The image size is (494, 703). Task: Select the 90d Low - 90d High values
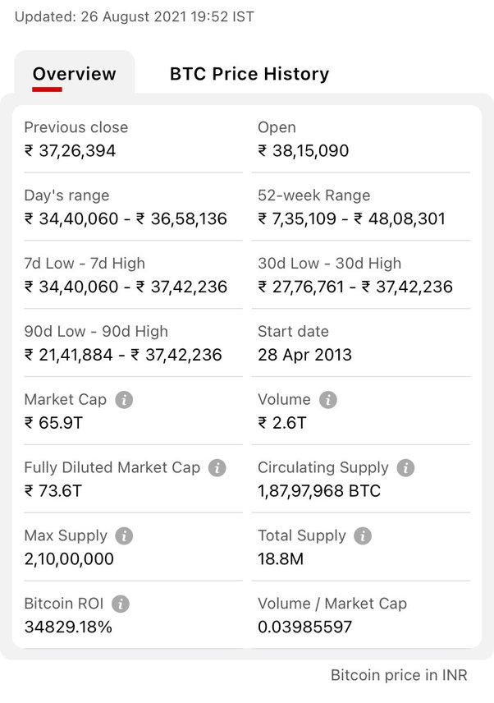click(x=123, y=355)
